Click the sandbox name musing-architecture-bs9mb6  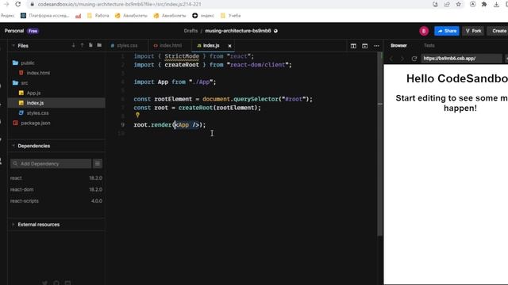click(238, 31)
